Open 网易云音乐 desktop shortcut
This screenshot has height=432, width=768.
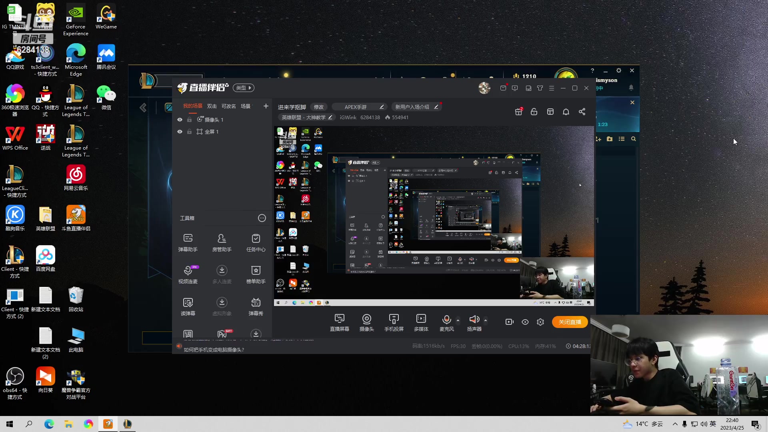(76, 178)
